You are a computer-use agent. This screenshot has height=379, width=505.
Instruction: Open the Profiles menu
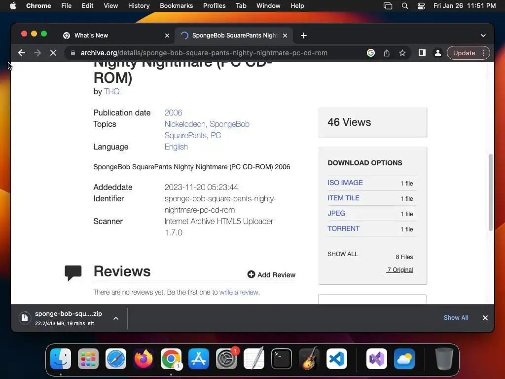tap(214, 5)
